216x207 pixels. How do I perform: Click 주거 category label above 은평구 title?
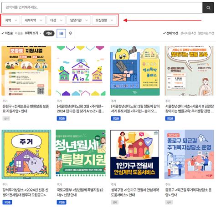click(x=5, y=101)
